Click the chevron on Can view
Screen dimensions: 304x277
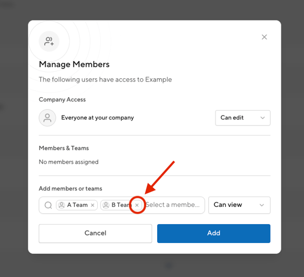[262, 205]
